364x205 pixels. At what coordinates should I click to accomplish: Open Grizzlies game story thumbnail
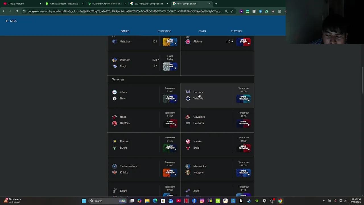coord(170,42)
